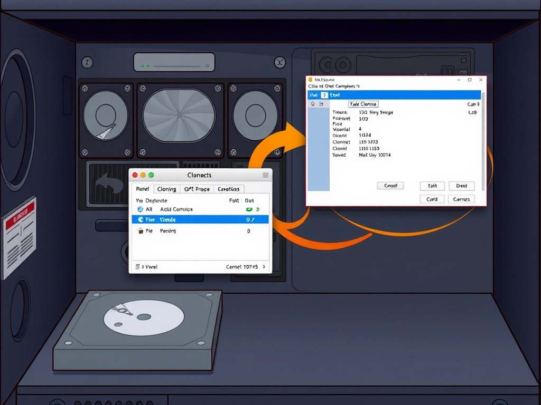Image resolution: width=541 pixels, height=405 pixels.
Task: Click the export icon in the dialog's left sidebar
Action: pos(321,104)
